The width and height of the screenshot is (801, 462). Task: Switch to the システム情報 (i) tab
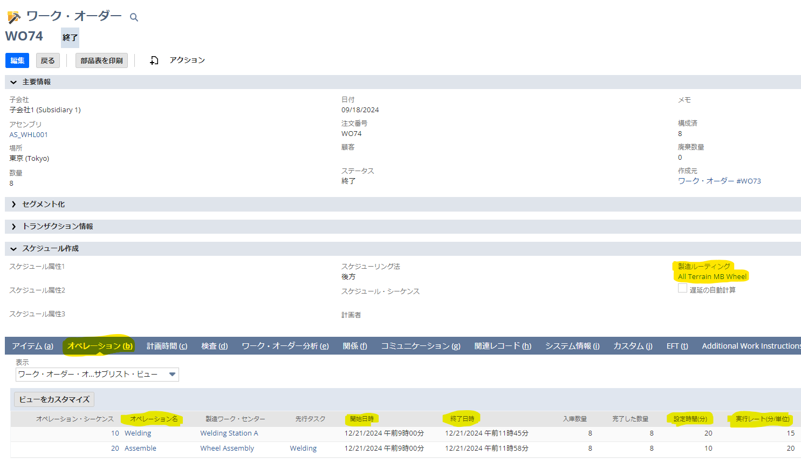572,346
